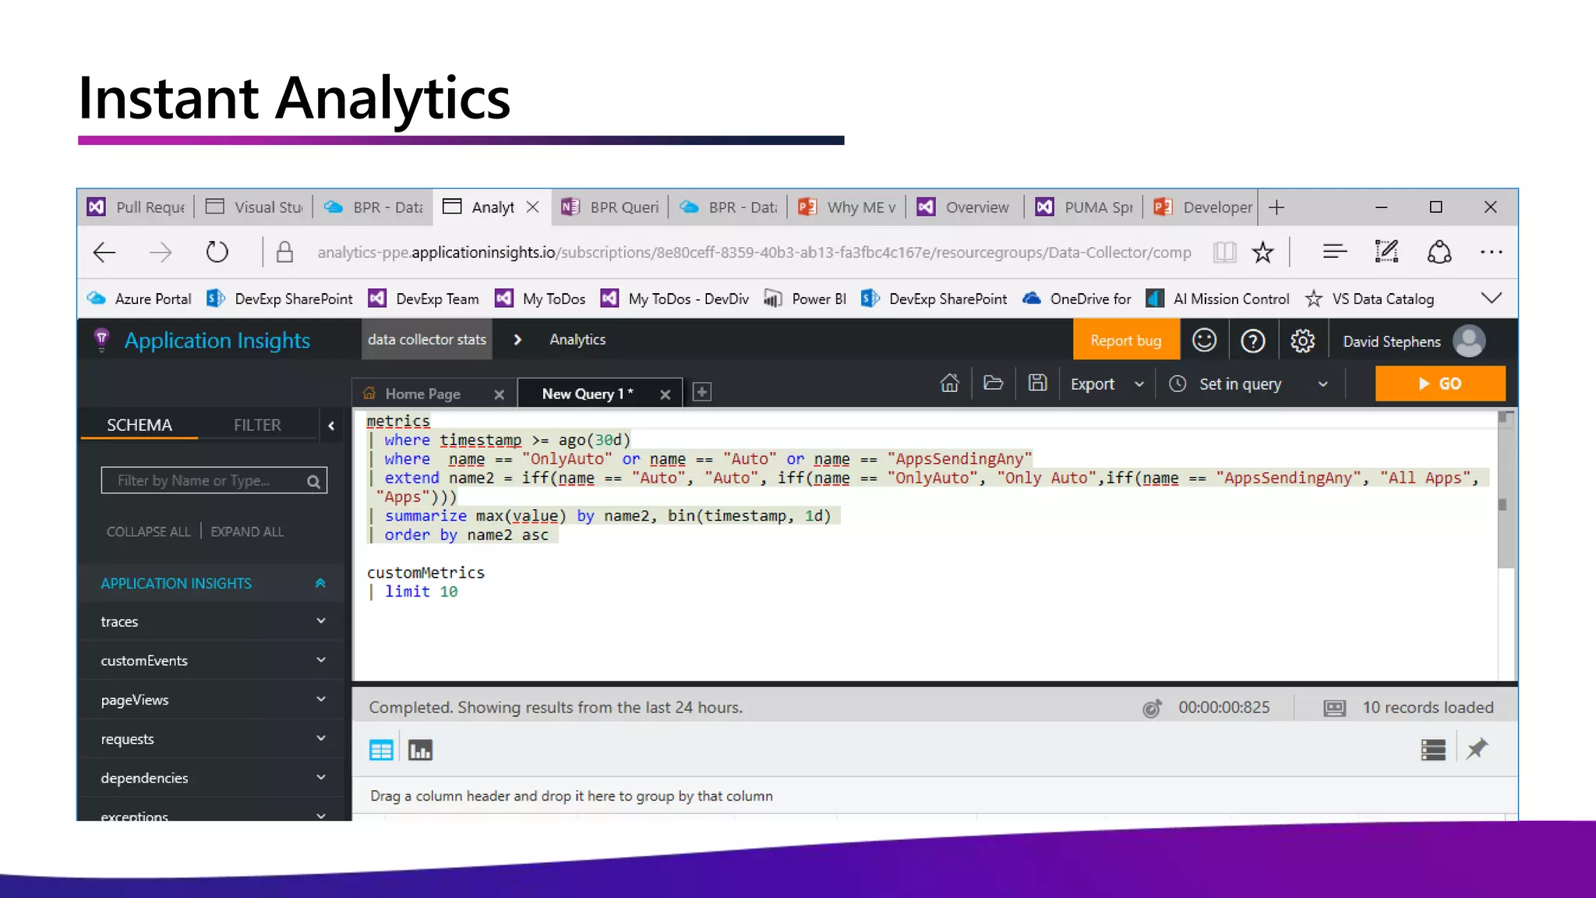The height and width of the screenshot is (898, 1596).
Task: Click COLLAPSE ALL in schema
Action: coord(148,532)
